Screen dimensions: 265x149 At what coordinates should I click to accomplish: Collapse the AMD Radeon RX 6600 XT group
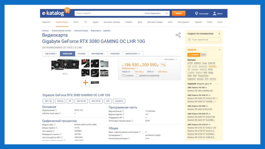tap(210, 114)
